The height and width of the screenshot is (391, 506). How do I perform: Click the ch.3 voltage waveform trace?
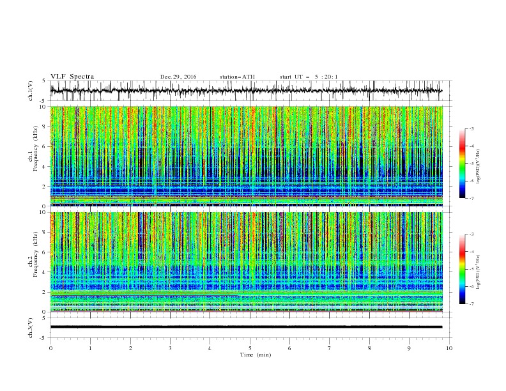coord(246,327)
